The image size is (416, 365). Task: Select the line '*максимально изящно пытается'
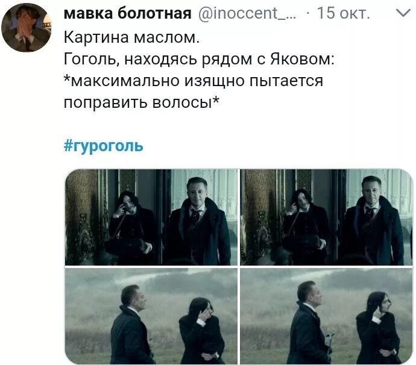click(194, 80)
